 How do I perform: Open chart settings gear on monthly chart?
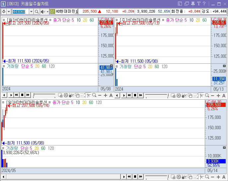66,95
